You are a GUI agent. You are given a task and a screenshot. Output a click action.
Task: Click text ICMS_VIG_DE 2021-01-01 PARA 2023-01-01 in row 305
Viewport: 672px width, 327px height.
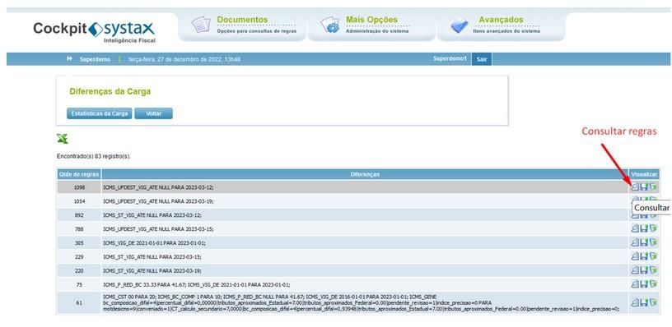pos(154,243)
